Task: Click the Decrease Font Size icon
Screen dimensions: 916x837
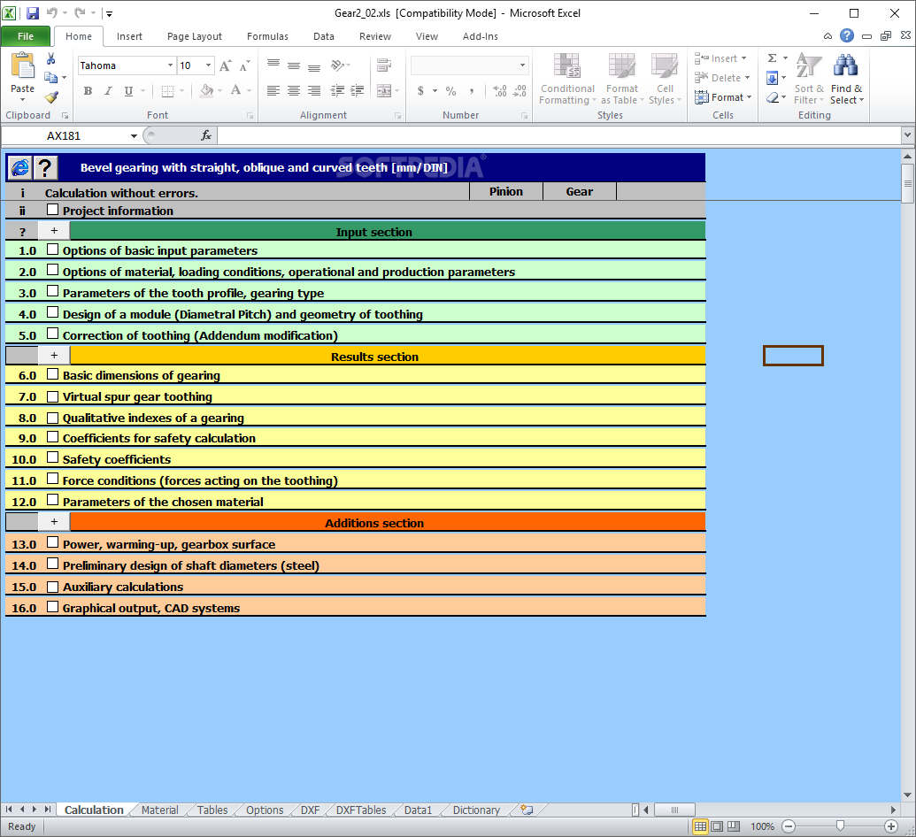Action: [x=245, y=66]
